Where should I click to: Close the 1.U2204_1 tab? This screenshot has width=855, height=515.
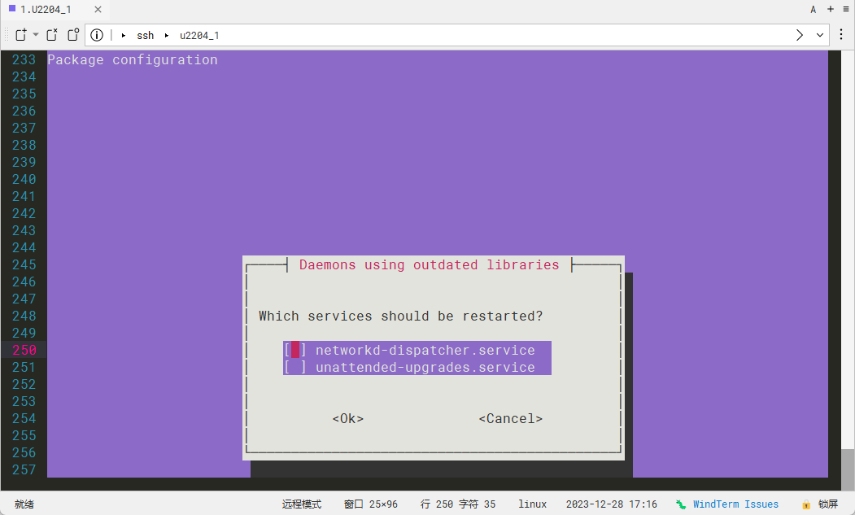click(98, 9)
